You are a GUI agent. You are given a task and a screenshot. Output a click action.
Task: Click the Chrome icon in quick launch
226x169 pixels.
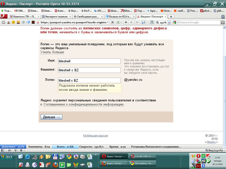click(69, 157)
